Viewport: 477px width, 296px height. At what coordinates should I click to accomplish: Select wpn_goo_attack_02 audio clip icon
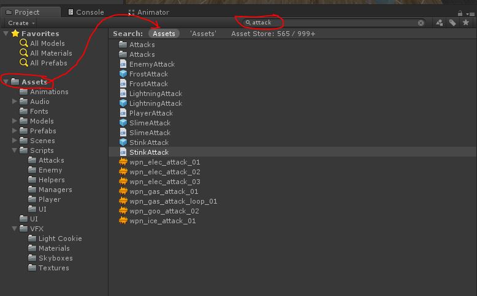123,211
